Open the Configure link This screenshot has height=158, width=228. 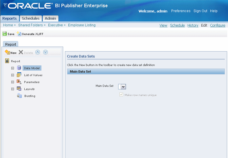pos(218,25)
